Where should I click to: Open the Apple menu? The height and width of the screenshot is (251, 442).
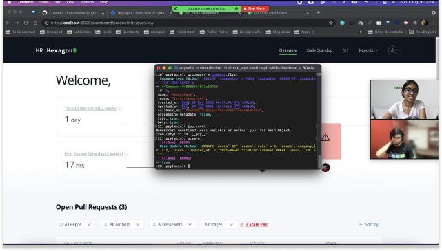point(9,2)
